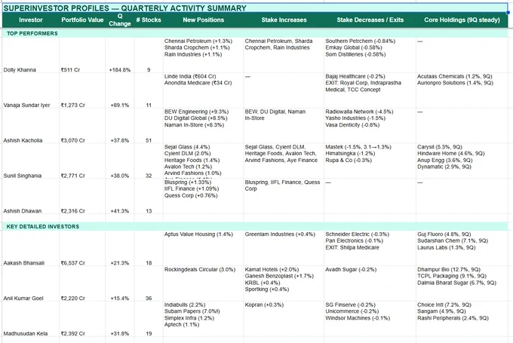Click cell starting 'Radiowalla Network (-4.5%)'
513x343 pixels.
coord(370,126)
